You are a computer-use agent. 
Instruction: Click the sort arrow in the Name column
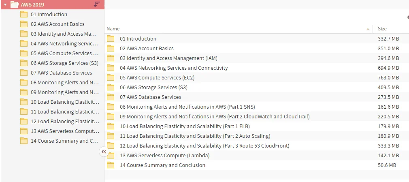click(x=368, y=29)
